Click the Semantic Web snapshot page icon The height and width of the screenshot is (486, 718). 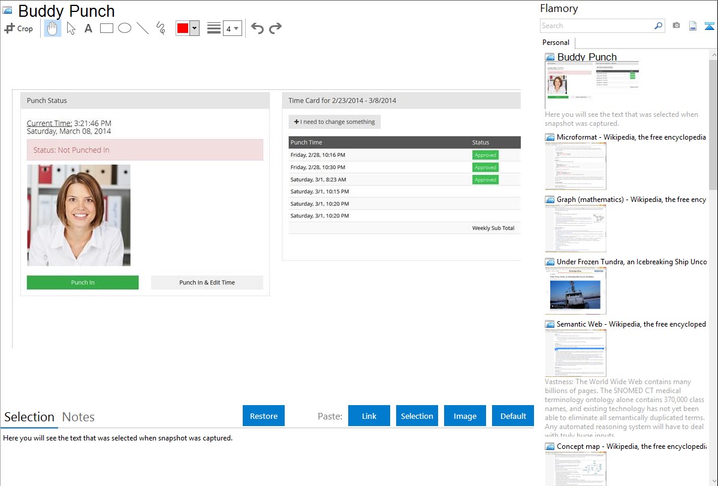[x=550, y=324]
